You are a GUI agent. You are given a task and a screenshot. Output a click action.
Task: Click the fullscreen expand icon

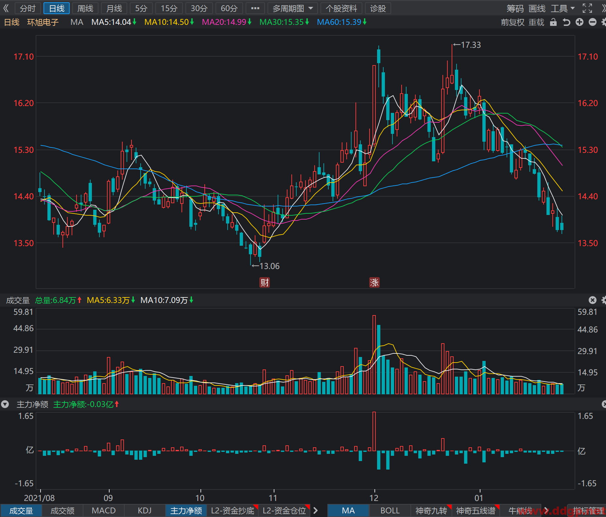click(x=587, y=8)
